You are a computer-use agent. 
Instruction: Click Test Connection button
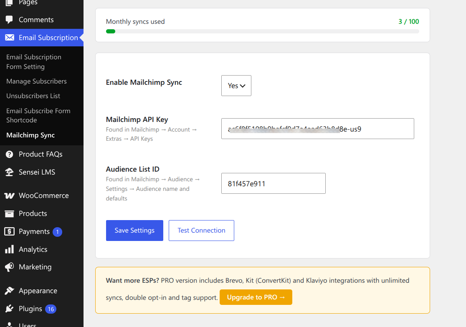click(202, 231)
